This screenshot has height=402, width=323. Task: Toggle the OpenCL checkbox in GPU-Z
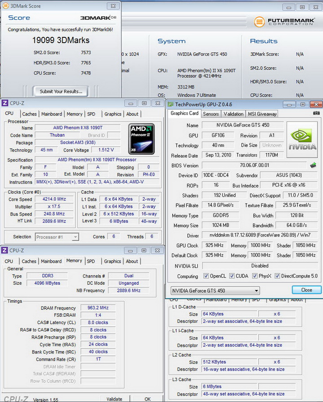pyautogui.click(x=206, y=276)
